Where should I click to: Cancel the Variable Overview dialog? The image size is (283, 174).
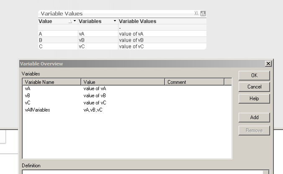point(254,87)
